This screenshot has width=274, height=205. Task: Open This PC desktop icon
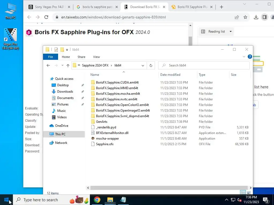pyautogui.click(x=10, y=11)
